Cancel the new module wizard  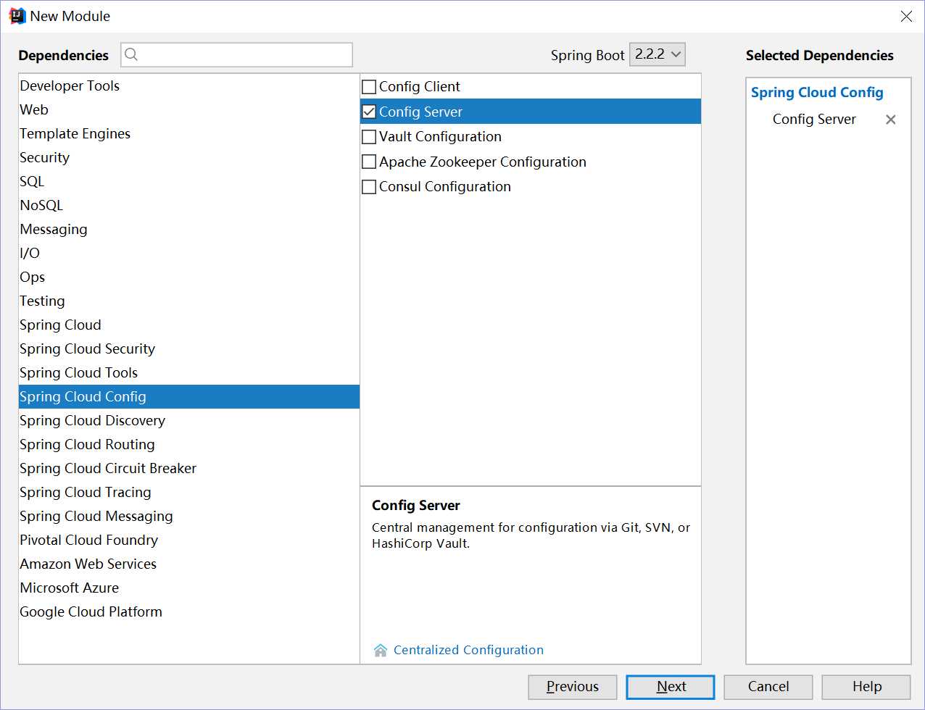point(768,687)
